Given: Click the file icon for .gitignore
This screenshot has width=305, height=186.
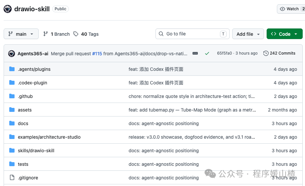Looking at the screenshot, I should (x=12, y=177).
